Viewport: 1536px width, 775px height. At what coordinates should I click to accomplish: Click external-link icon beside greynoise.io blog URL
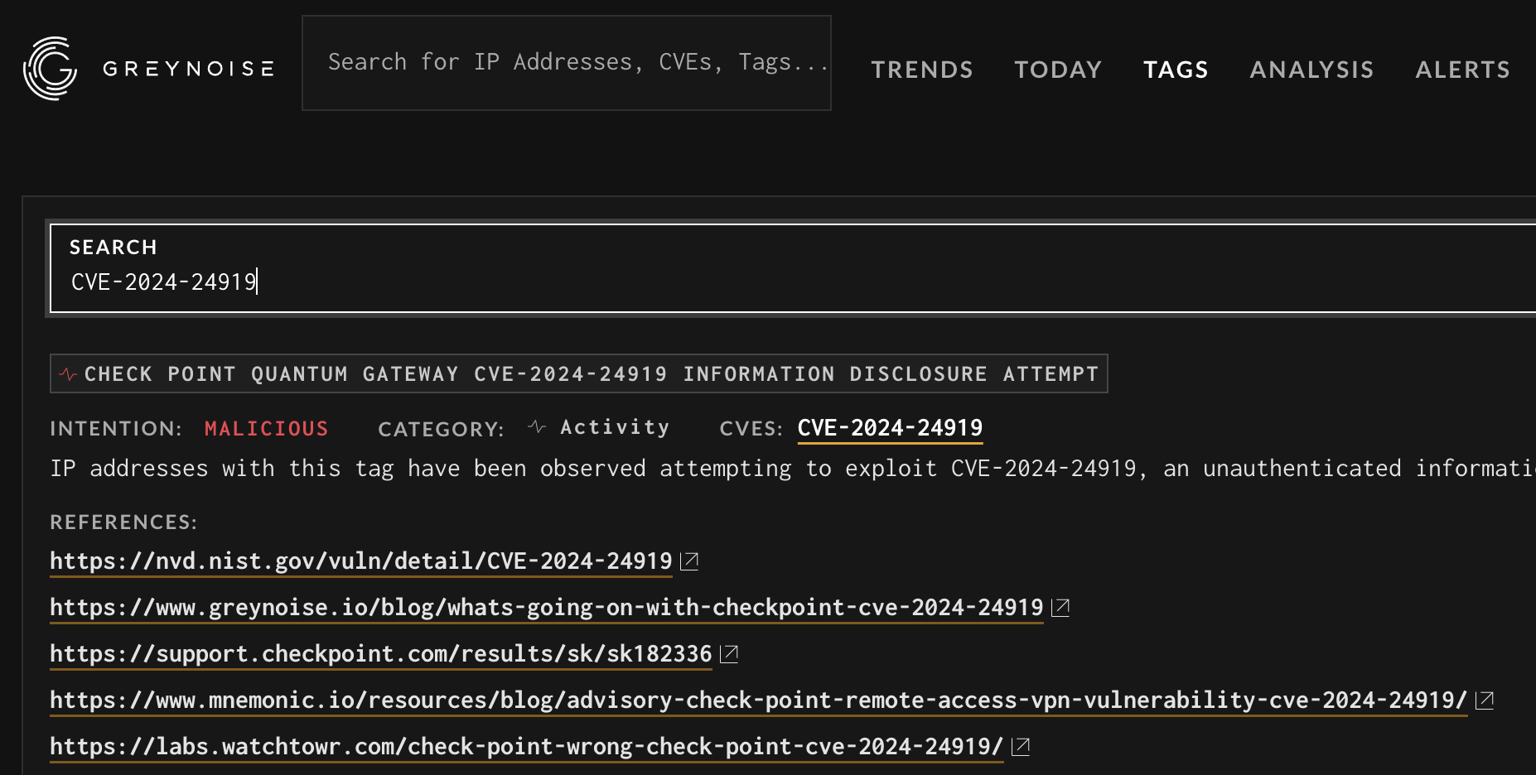1060,608
